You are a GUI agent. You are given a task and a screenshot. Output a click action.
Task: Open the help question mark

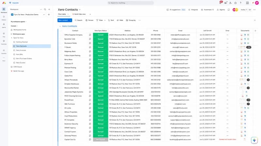click(240, 3)
